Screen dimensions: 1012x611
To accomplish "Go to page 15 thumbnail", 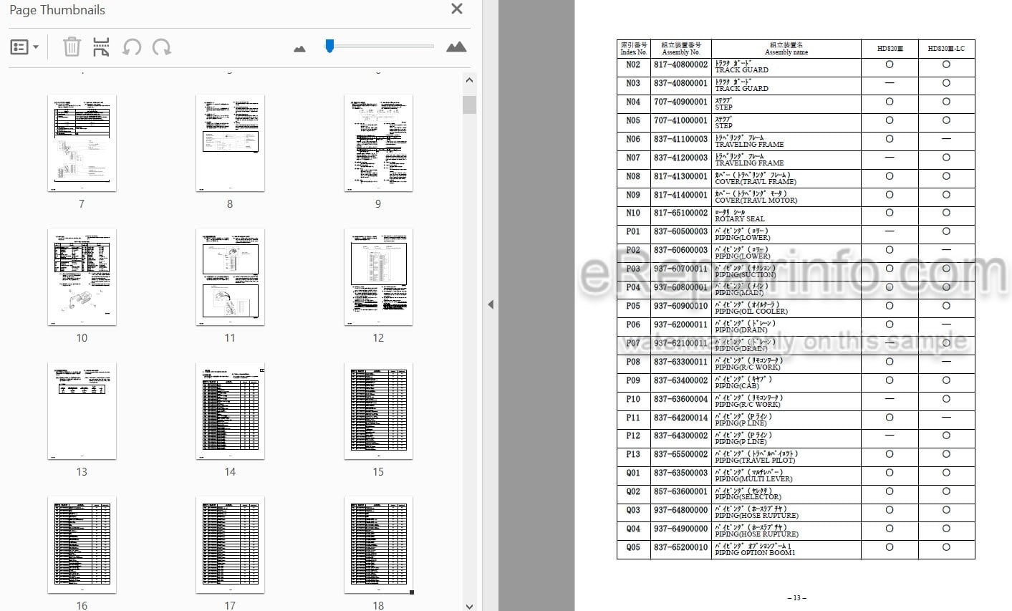I will 378,411.
